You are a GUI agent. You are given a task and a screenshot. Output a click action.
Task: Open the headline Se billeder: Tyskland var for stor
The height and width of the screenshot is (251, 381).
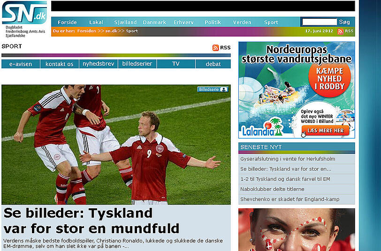(91, 221)
